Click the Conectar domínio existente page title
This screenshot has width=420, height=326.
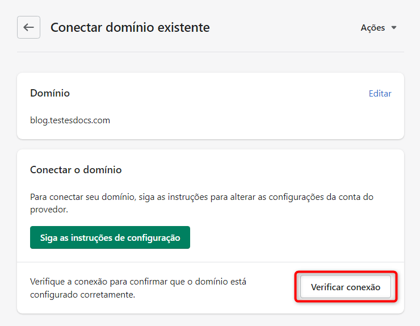point(130,27)
